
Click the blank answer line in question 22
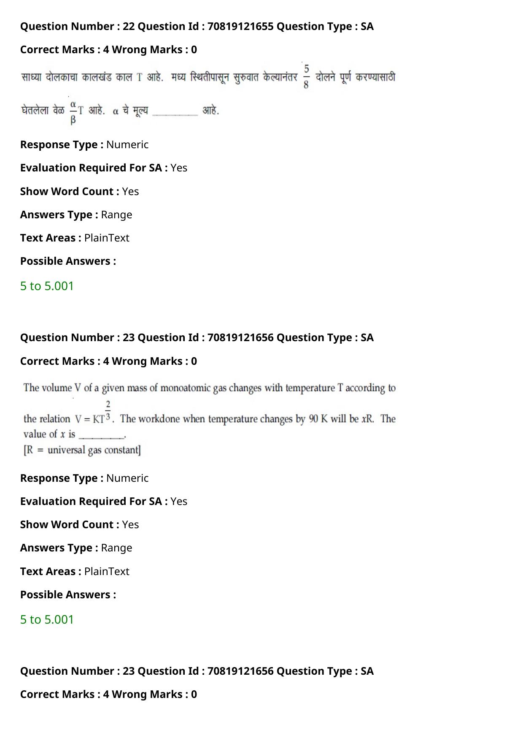pos(175,113)
